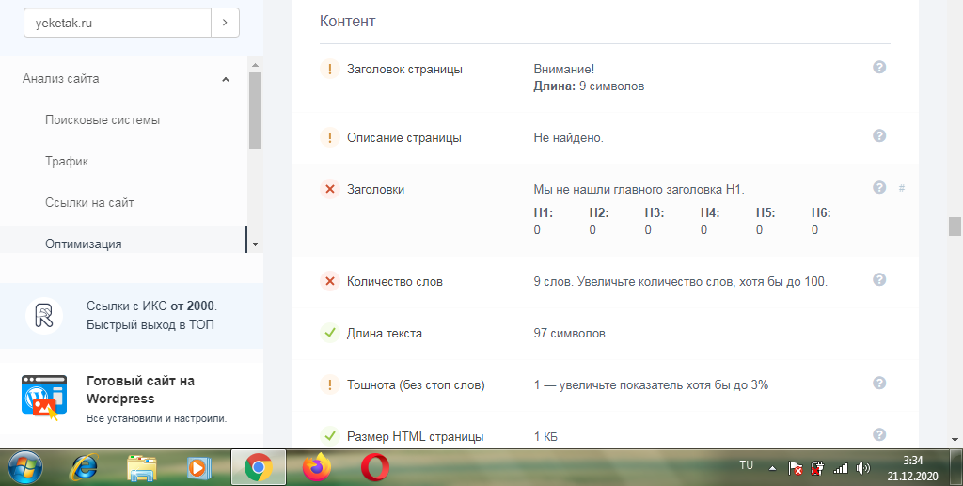Click the H1: heading count label
Viewport: 963px width, 486px height.
pyautogui.click(x=543, y=213)
